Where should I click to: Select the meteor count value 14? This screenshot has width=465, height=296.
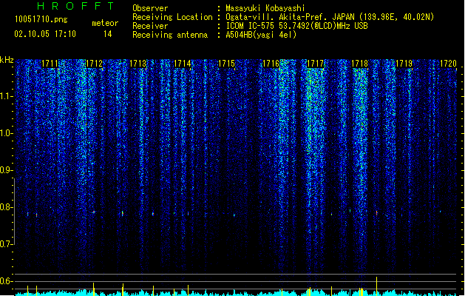pos(108,34)
